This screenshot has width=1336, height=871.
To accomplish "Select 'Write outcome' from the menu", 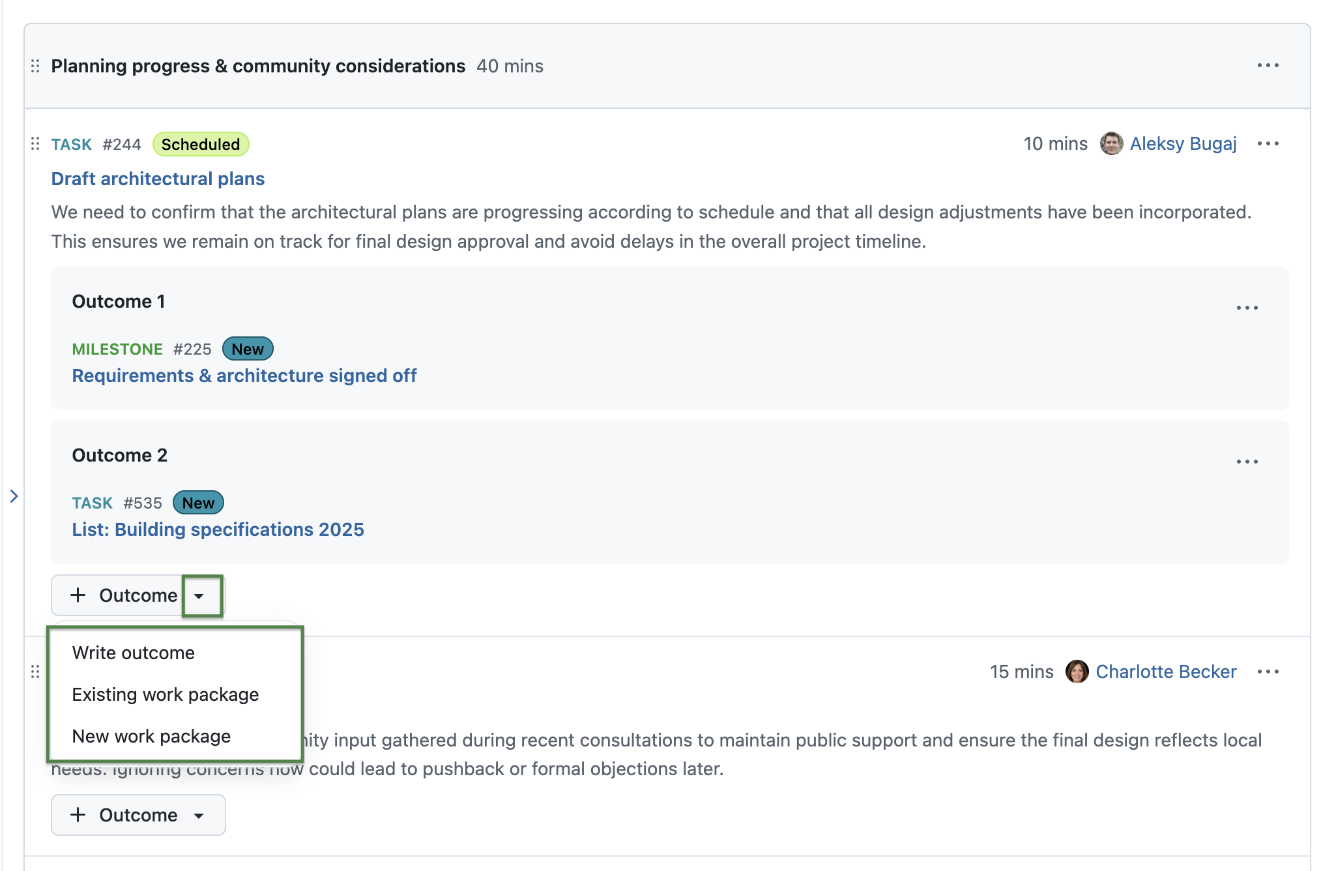I will 133,652.
